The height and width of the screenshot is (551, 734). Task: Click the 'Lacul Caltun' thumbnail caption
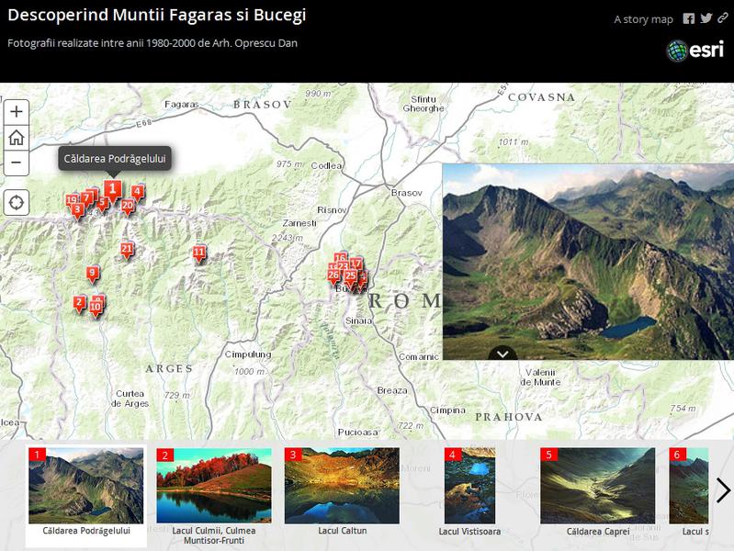coord(342,531)
